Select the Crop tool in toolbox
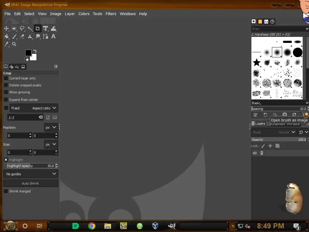This screenshot has height=232, width=309. point(37,29)
